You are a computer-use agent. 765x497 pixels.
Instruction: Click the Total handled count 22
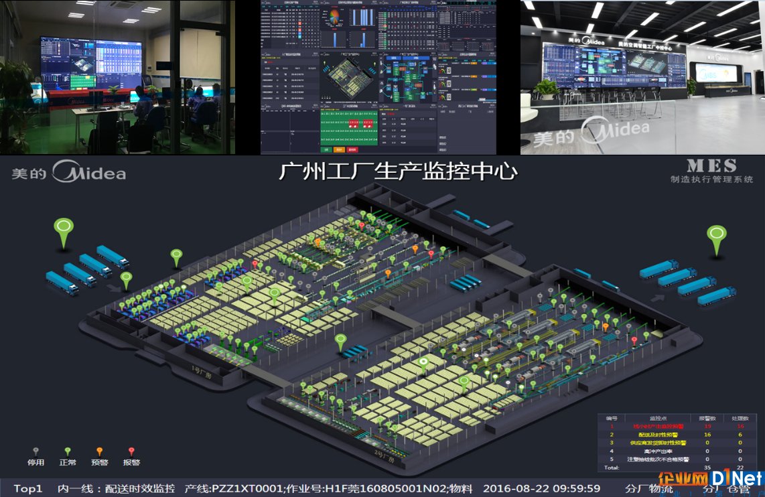[740, 468]
